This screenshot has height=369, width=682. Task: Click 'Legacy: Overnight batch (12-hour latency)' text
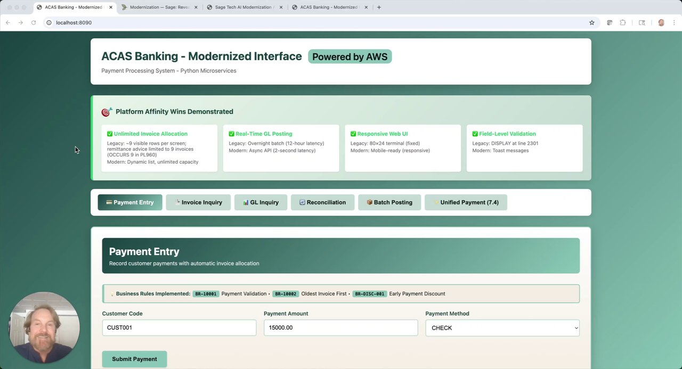click(x=277, y=143)
